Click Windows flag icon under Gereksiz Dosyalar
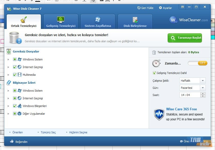This screenshot has width=215, height=150. (x=20, y=59)
